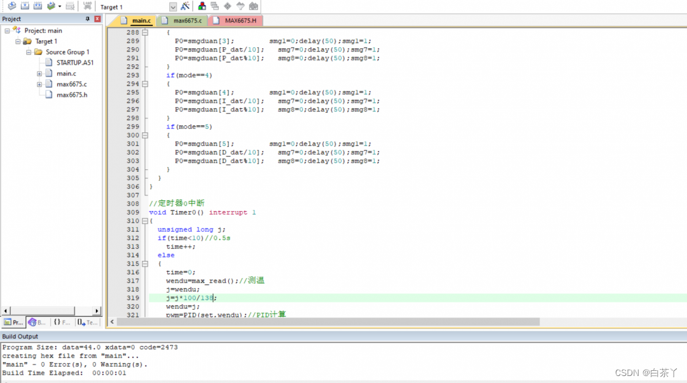Collapse the Source Group 1 tree node
The height and width of the screenshot is (383, 687).
pos(29,52)
